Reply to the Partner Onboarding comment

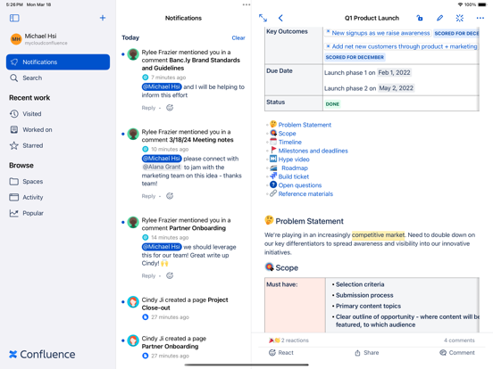click(x=148, y=275)
